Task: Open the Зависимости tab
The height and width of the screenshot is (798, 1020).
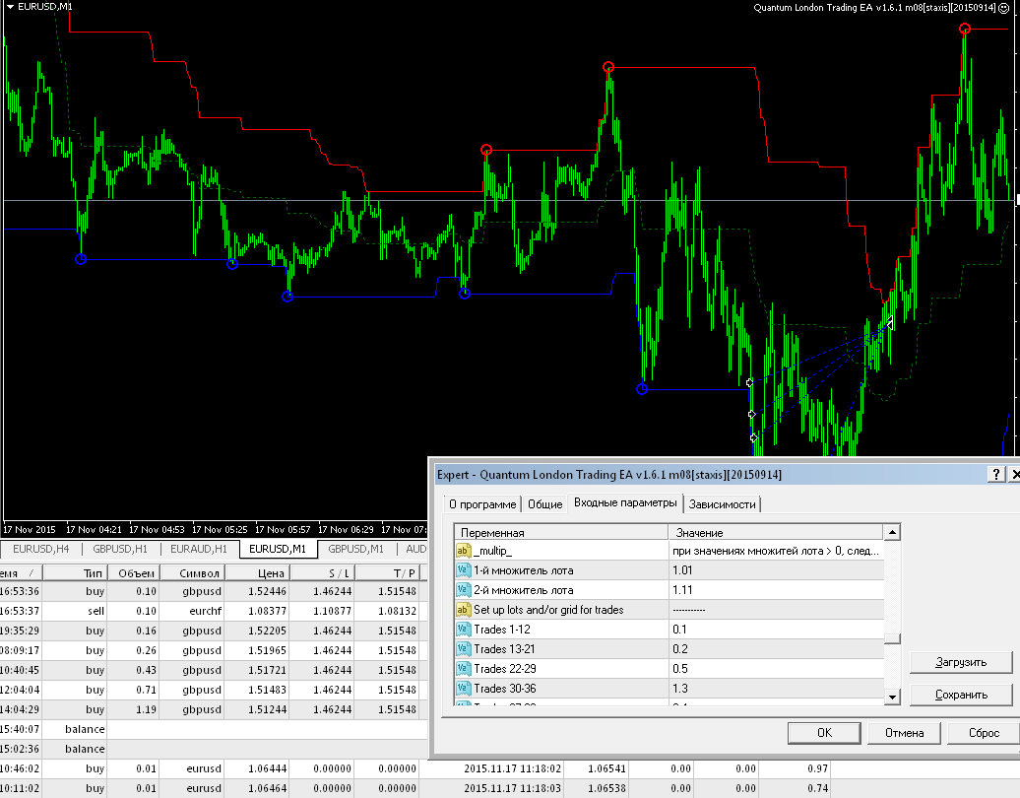Action: tap(722, 504)
